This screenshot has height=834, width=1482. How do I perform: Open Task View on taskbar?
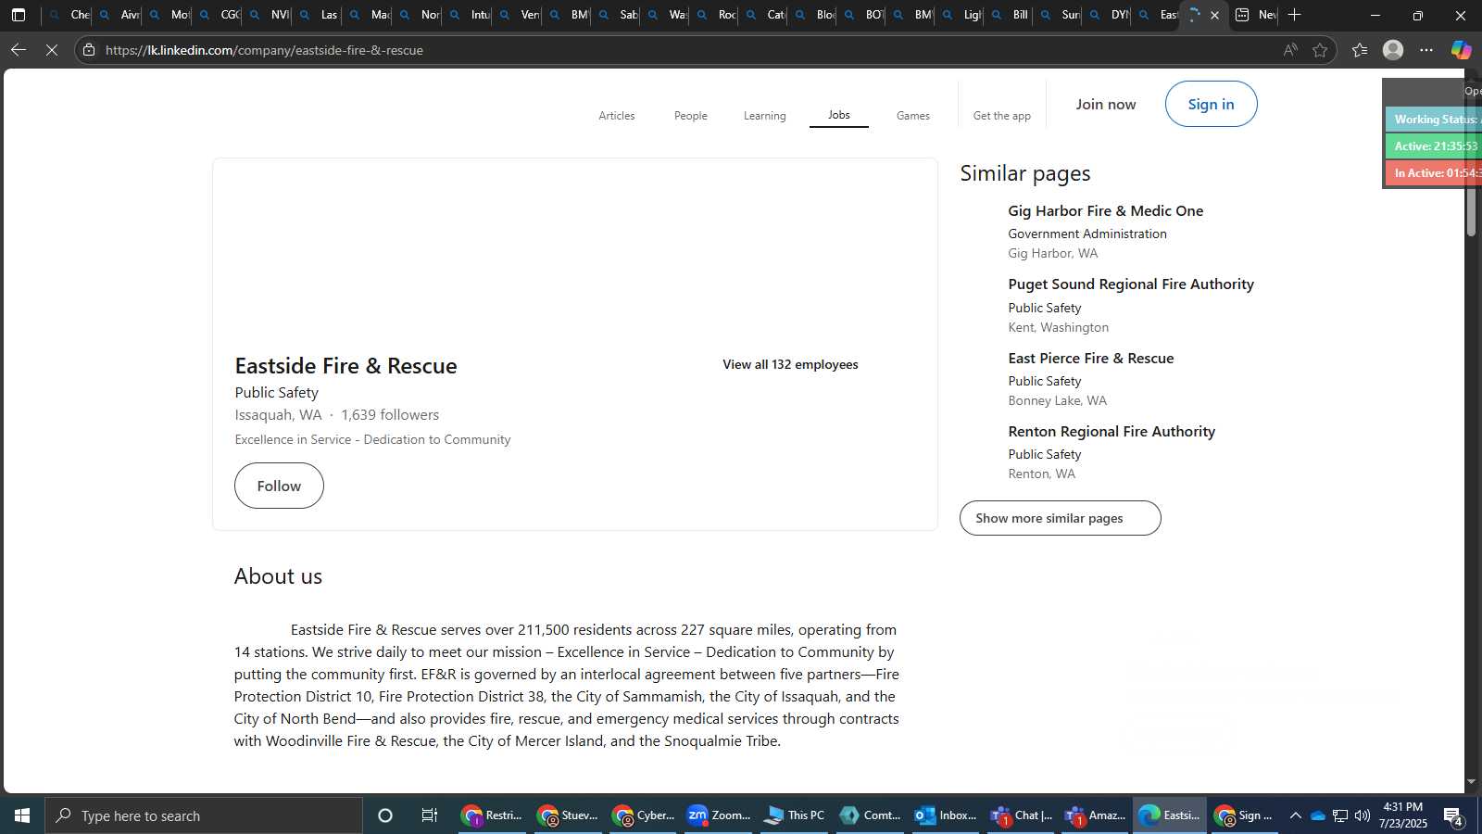click(429, 815)
